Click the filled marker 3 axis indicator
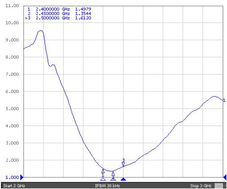Image resolution: width=227 pixels, height=189 pixels. (123, 179)
